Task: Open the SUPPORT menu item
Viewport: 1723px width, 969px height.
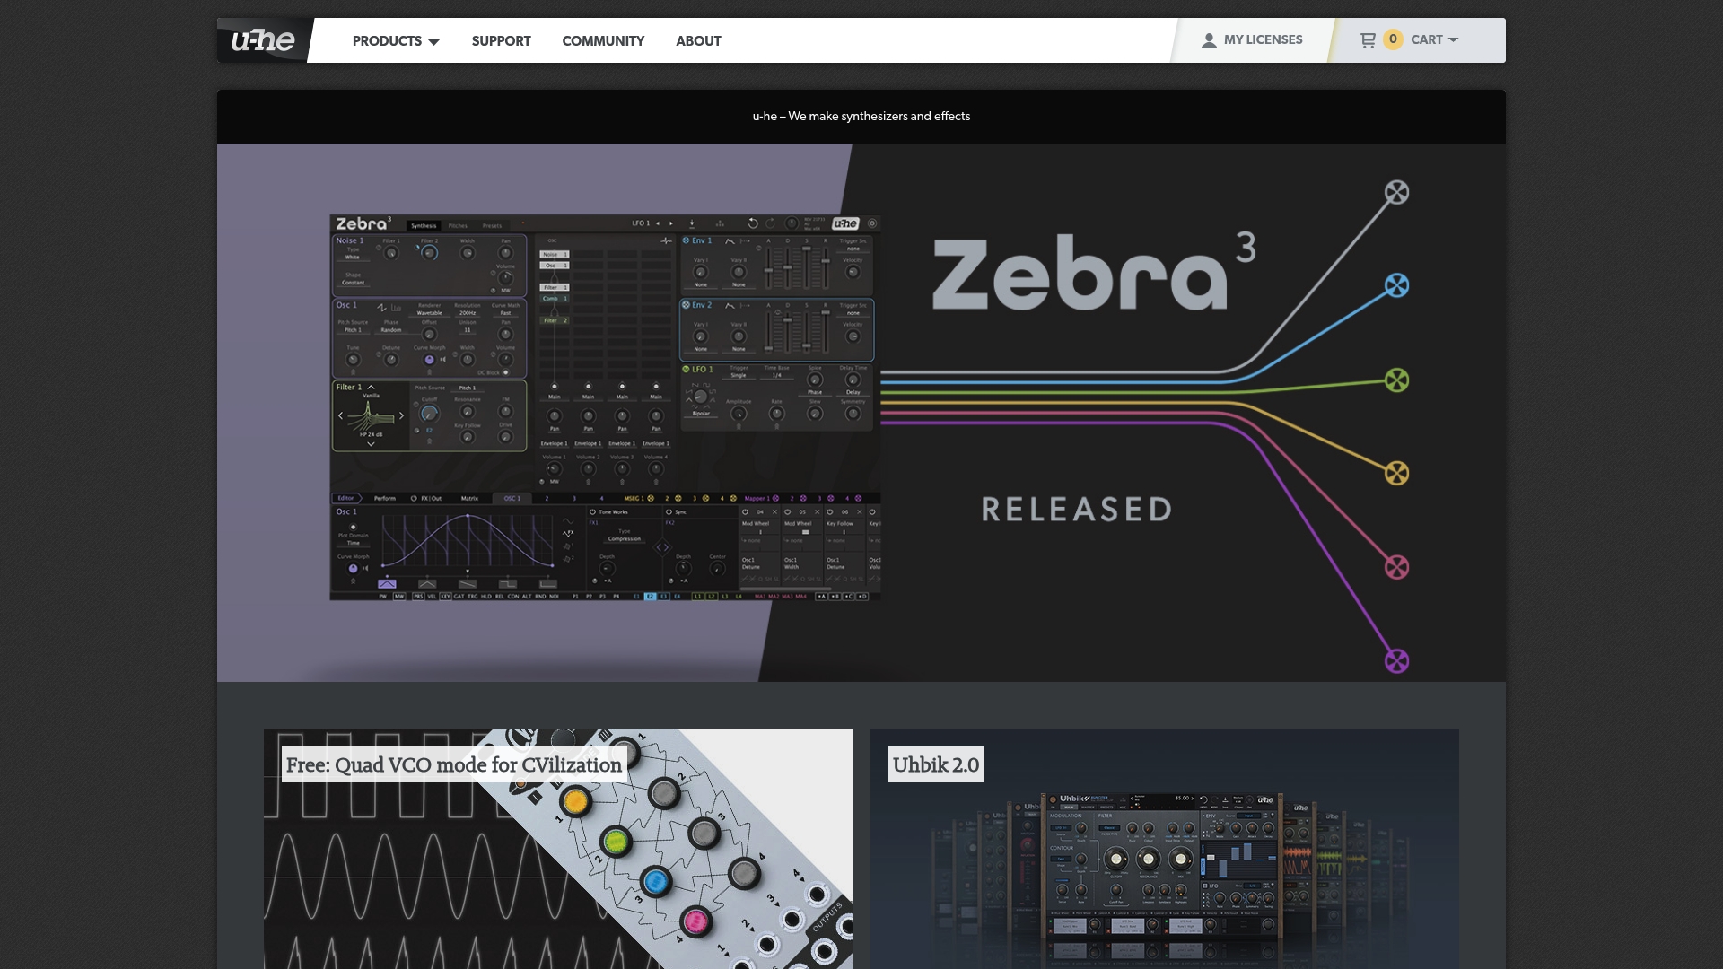Action: click(501, 41)
